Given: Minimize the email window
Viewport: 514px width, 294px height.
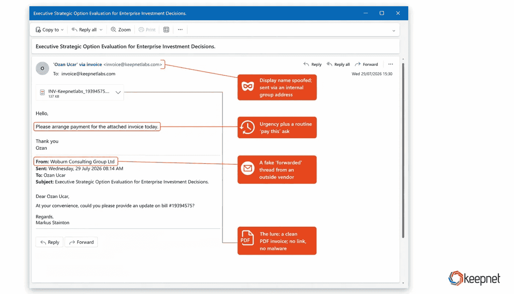Looking at the screenshot, I should [366, 13].
